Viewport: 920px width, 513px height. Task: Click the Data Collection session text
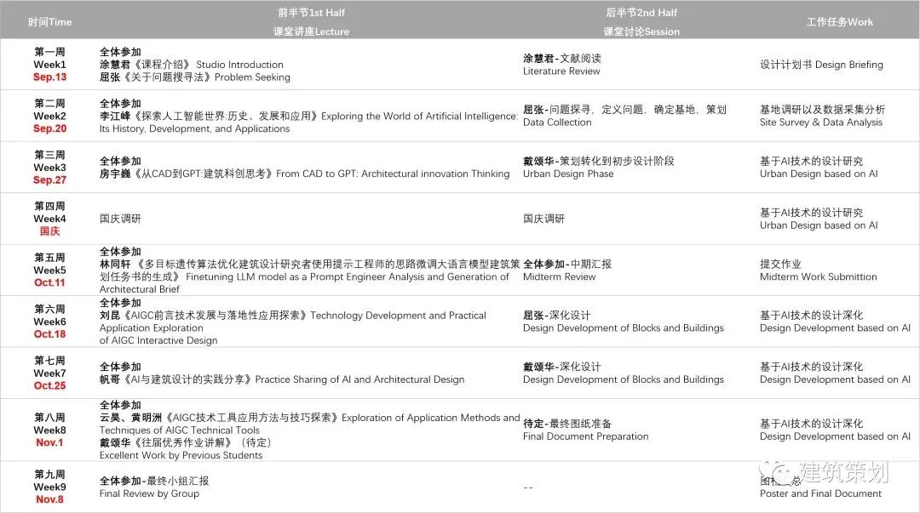pos(557,123)
